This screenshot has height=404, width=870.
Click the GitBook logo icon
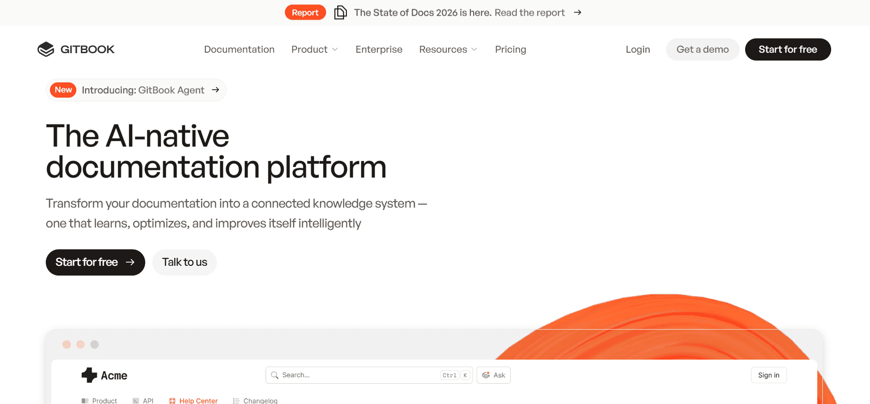(x=46, y=49)
